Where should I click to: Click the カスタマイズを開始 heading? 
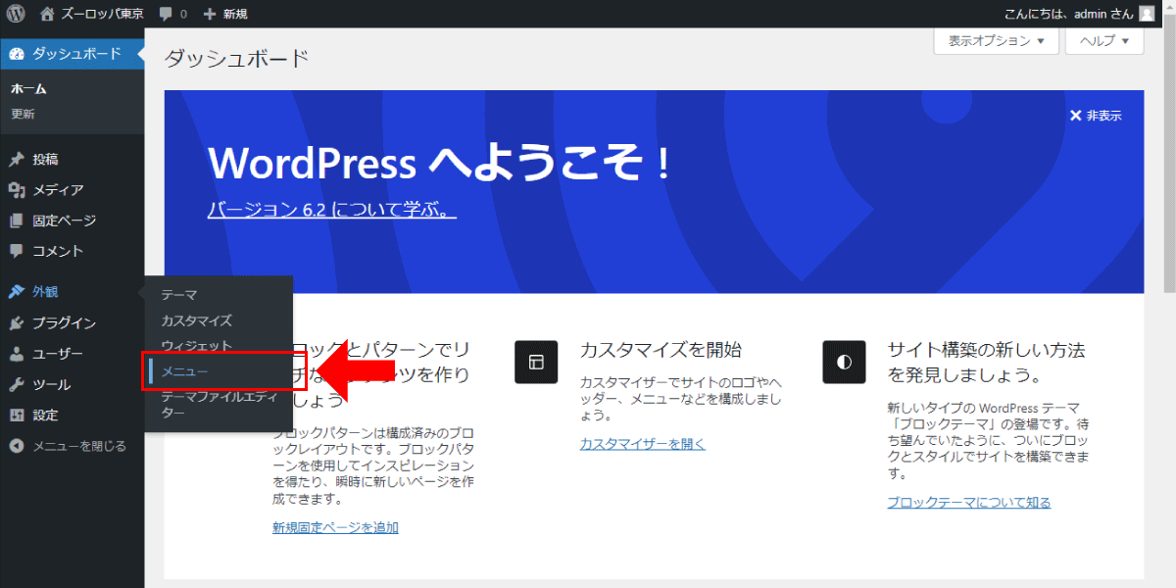(x=661, y=350)
